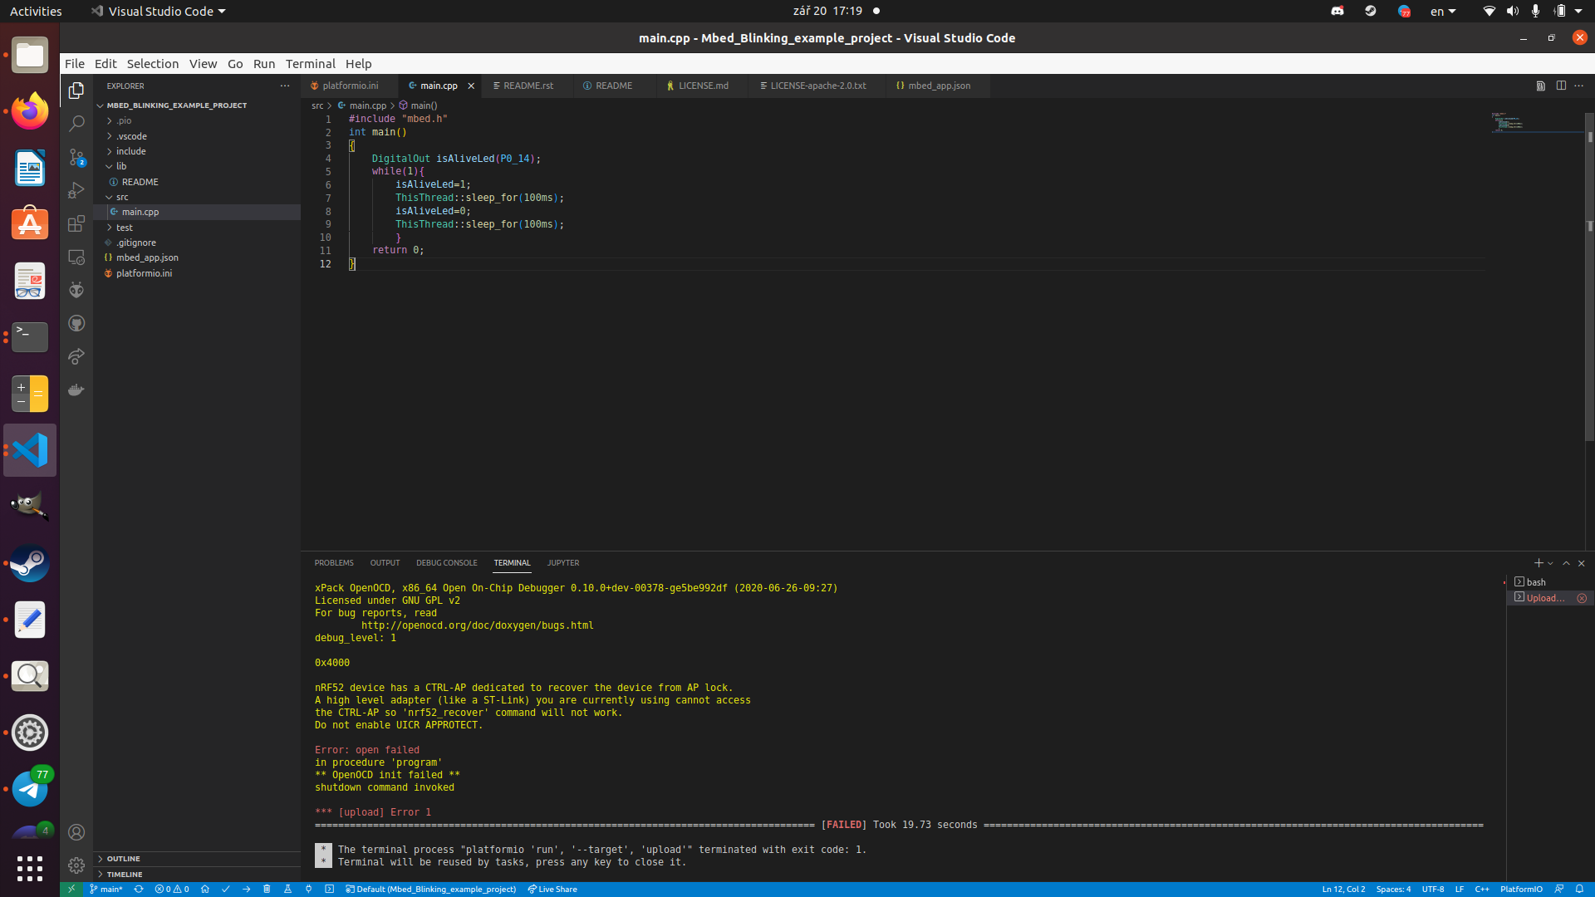This screenshot has width=1595, height=897.
Task: Click PlatformIO Home icon in status bar
Action: click(x=205, y=889)
